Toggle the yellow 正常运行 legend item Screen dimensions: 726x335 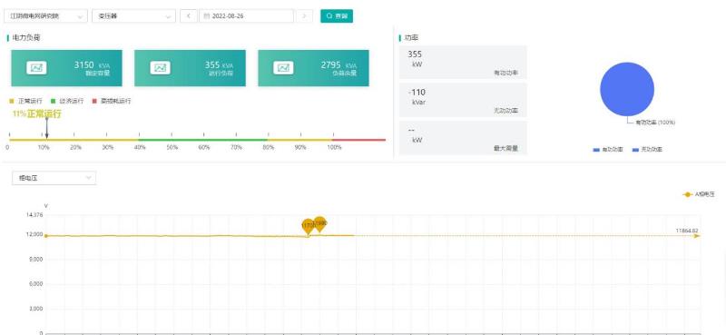26,101
